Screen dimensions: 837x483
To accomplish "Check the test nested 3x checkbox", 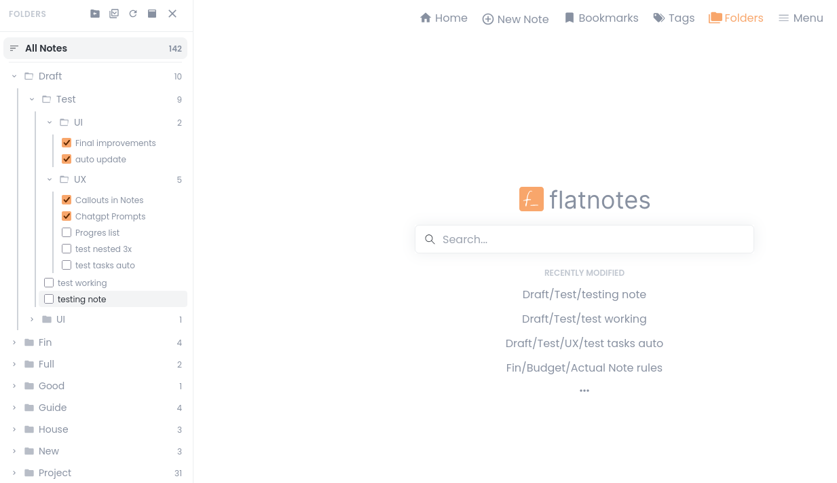I will [x=67, y=249].
